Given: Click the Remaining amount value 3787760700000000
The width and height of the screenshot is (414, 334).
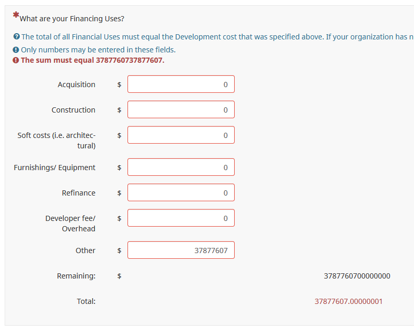Looking at the screenshot, I should (356, 276).
